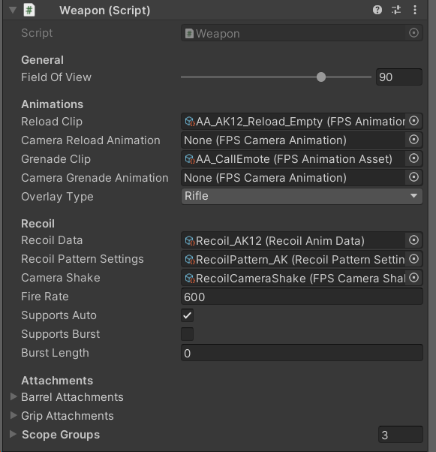
Task: Disable the Supports Auto checkbox
Action: click(x=188, y=315)
